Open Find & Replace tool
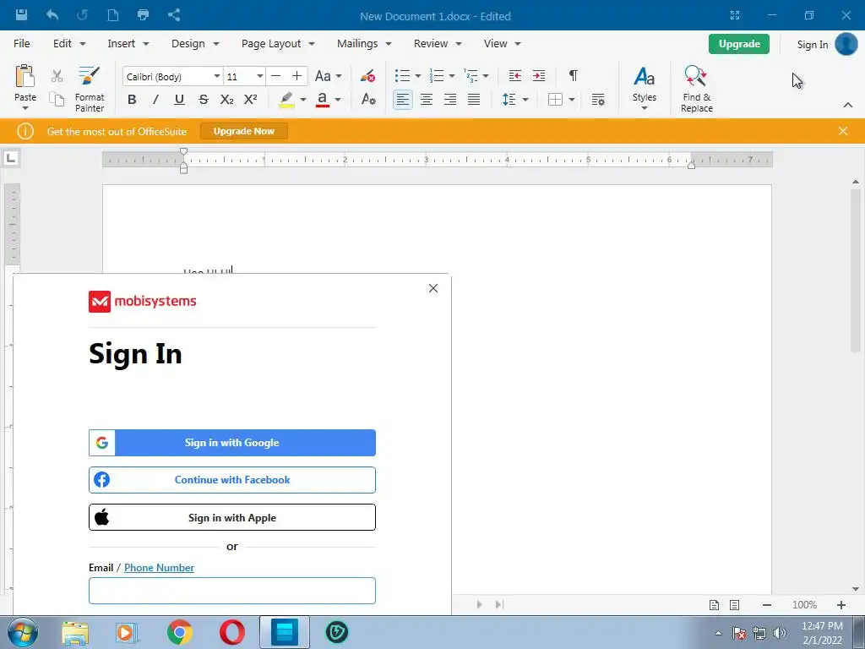 (696, 90)
